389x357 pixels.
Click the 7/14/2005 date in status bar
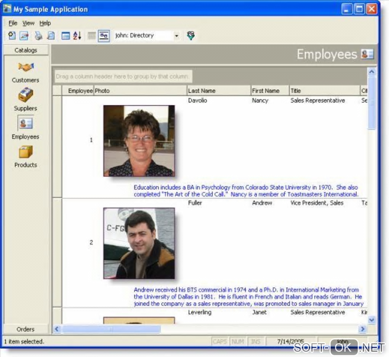click(291, 342)
